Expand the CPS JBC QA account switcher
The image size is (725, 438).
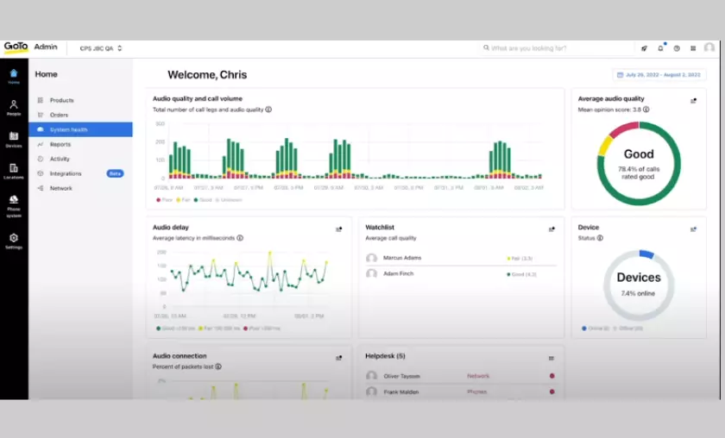pos(100,48)
